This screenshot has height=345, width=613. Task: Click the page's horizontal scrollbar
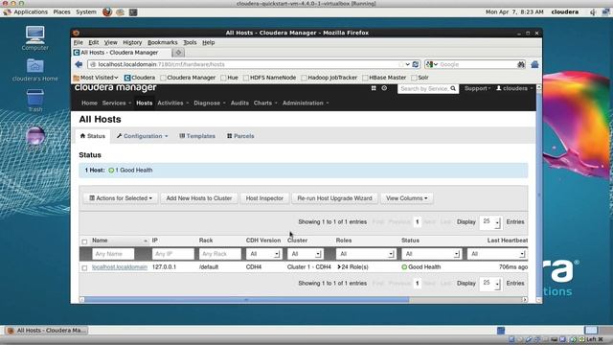coord(246,300)
